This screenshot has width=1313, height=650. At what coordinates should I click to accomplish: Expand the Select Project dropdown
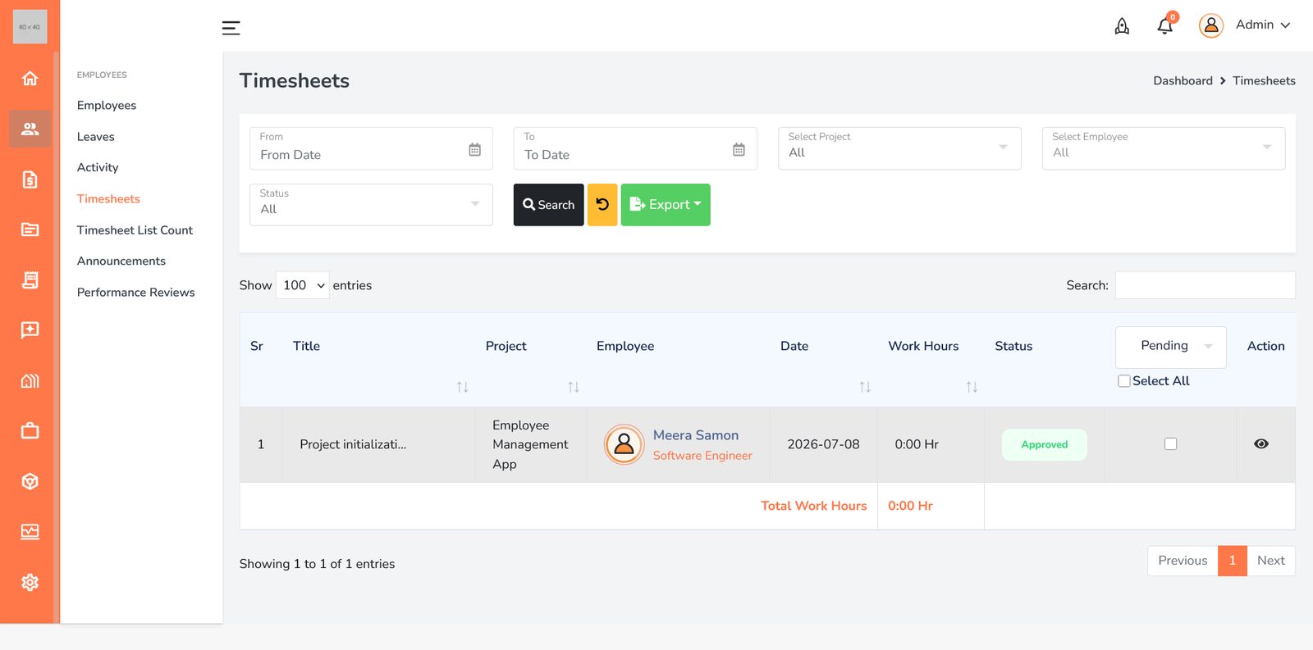899,148
